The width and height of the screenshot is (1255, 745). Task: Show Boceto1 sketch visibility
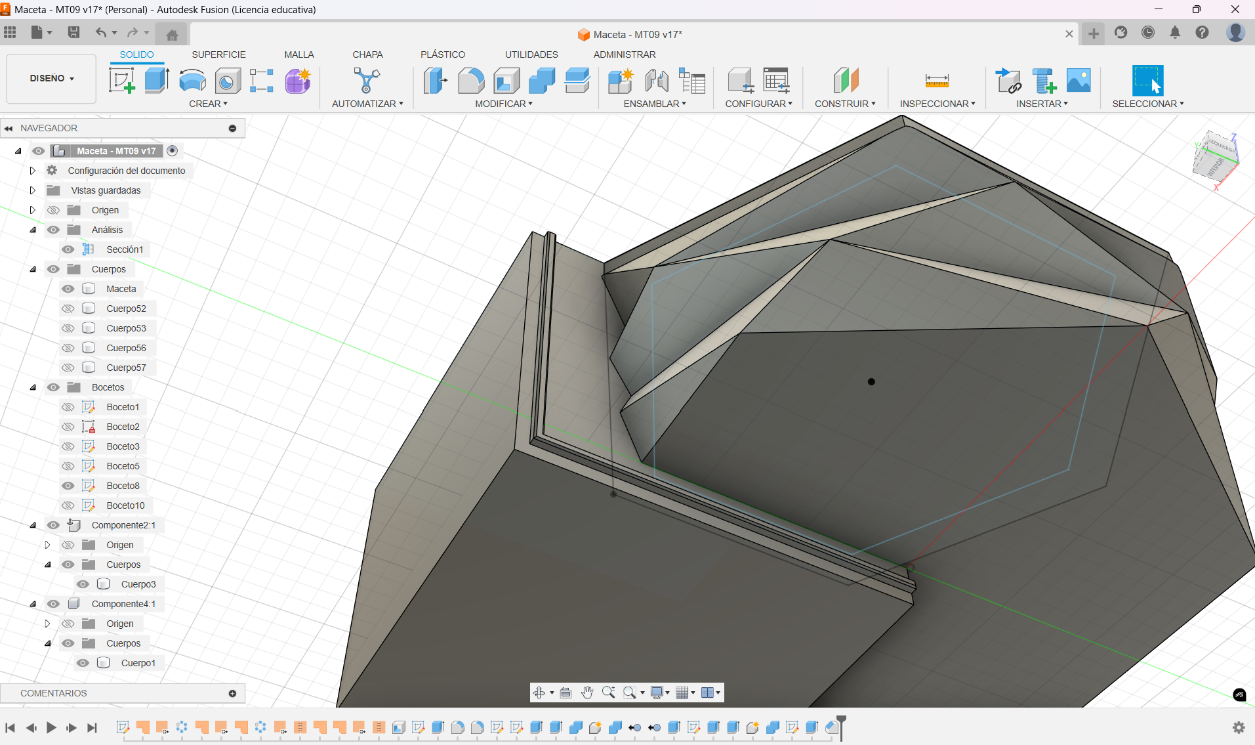pyautogui.click(x=68, y=407)
